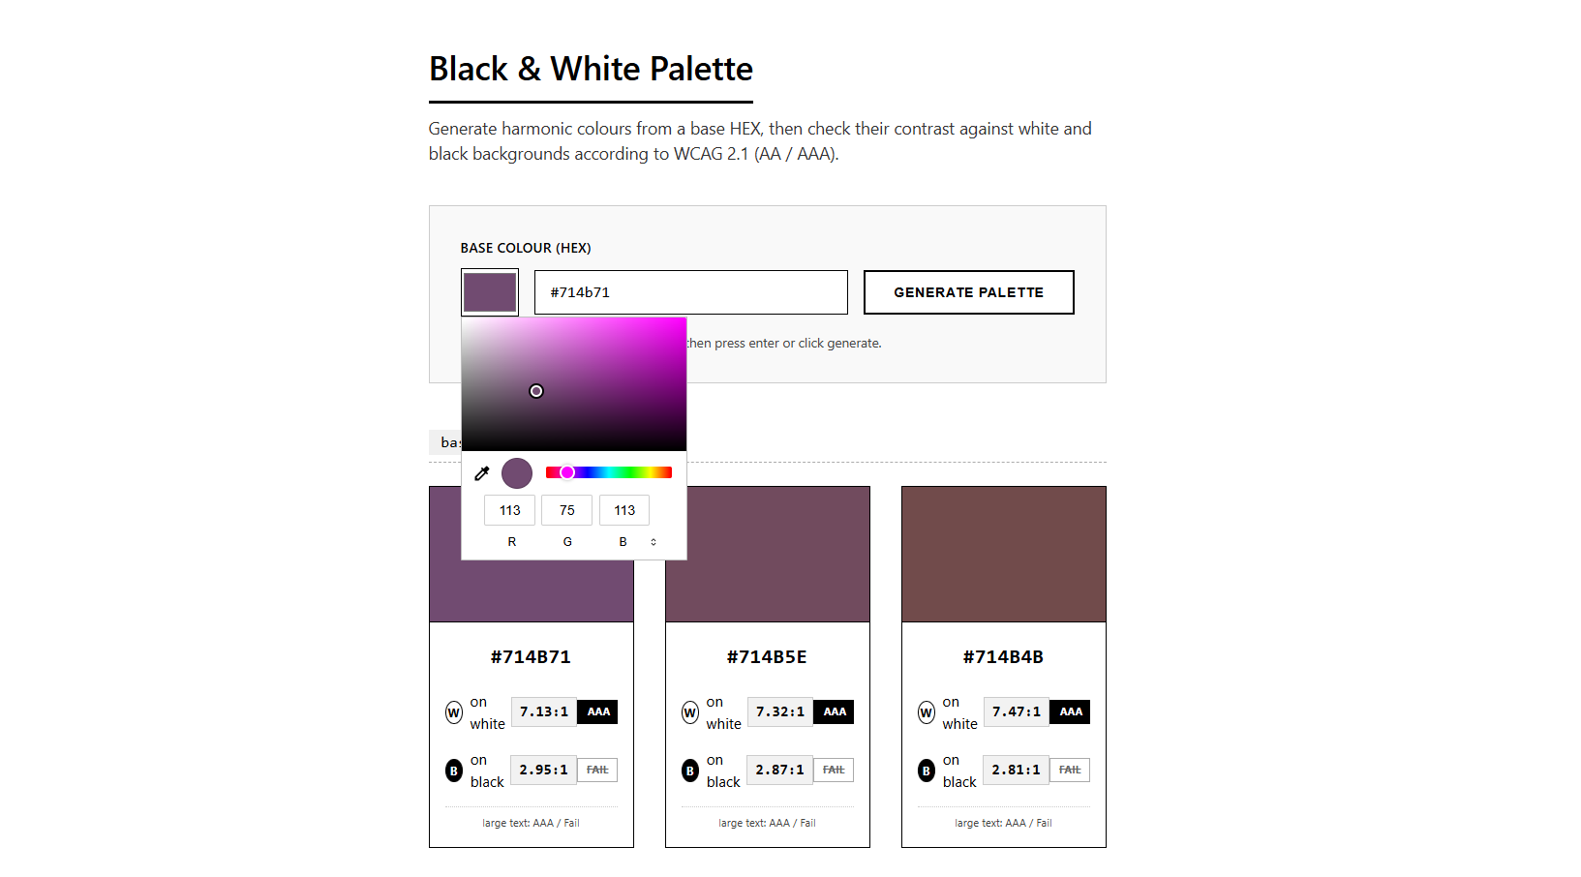Click the #714b71 hex input field
1581x877 pixels.
tap(690, 291)
